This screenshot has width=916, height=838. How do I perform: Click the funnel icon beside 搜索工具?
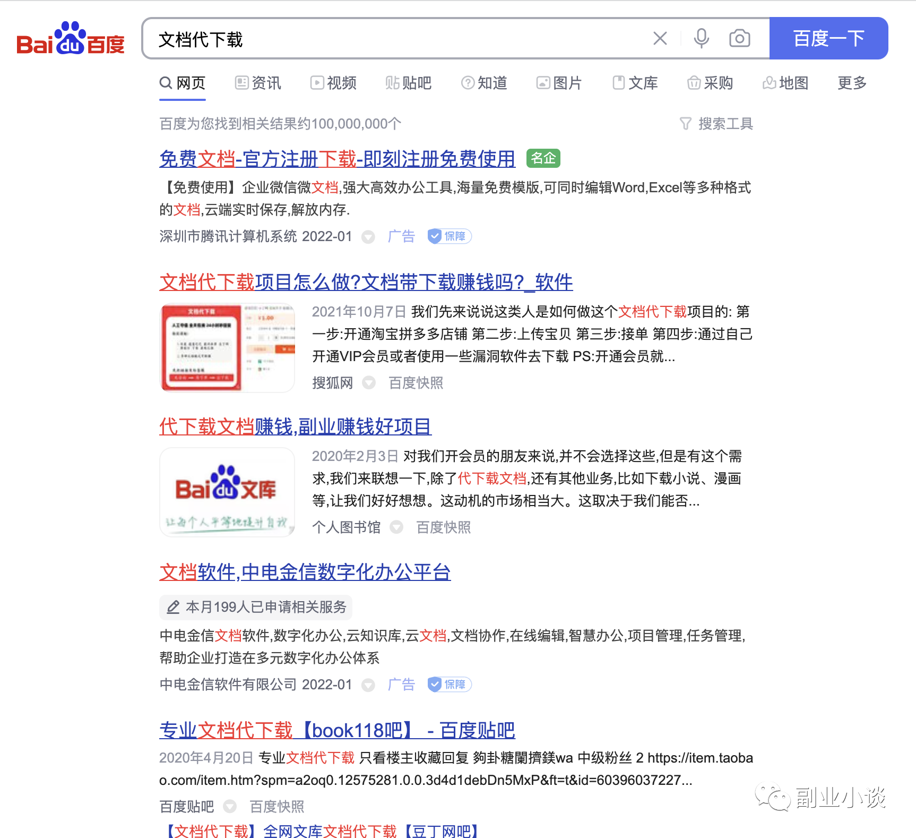point(686,123)
